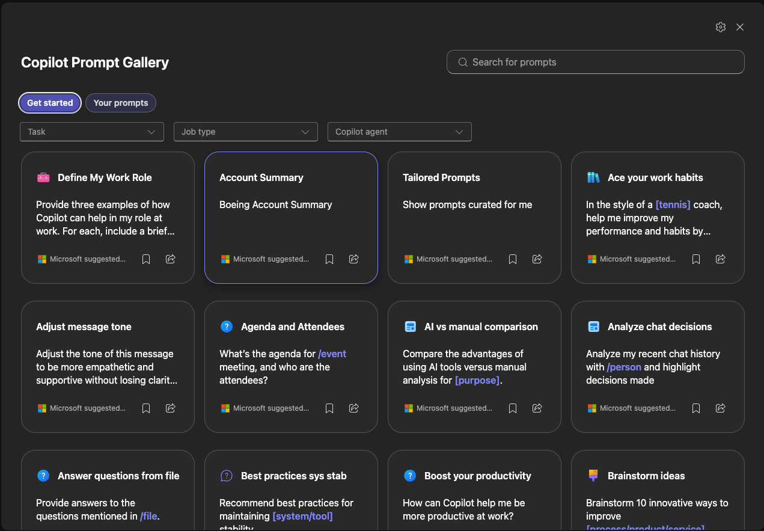Select the Boeing Account Summary prompt text
This screenshot has width=764, height=531.
276,204
